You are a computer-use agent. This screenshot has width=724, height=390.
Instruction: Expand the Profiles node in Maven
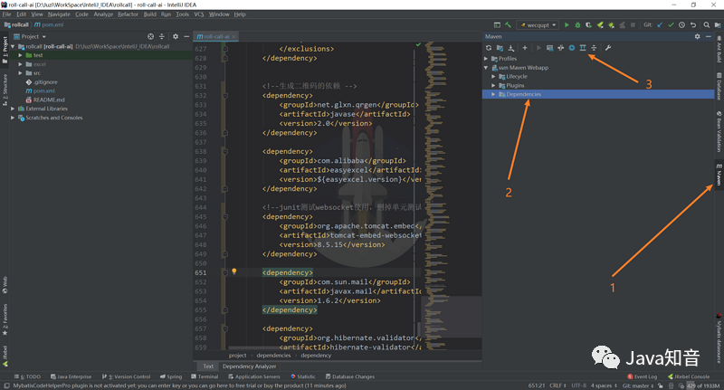pos(486,59)
